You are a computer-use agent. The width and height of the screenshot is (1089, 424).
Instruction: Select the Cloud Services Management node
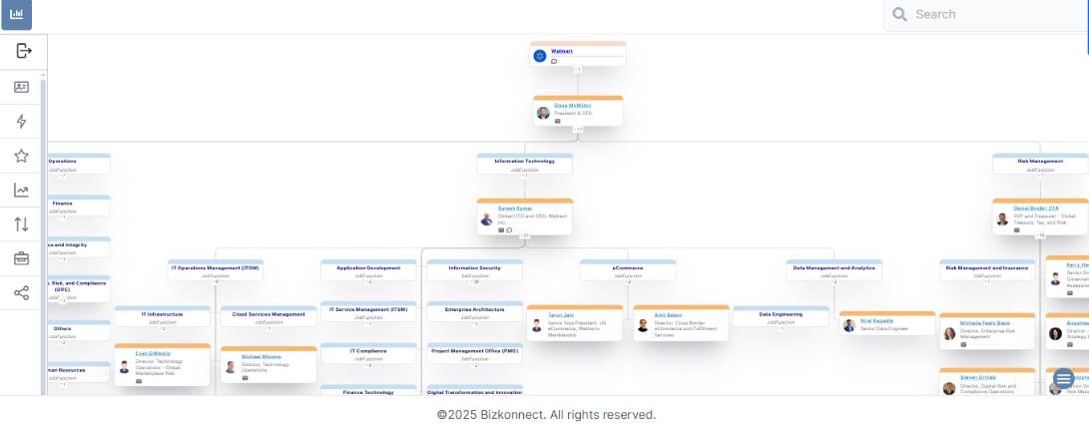pos(269,317)
